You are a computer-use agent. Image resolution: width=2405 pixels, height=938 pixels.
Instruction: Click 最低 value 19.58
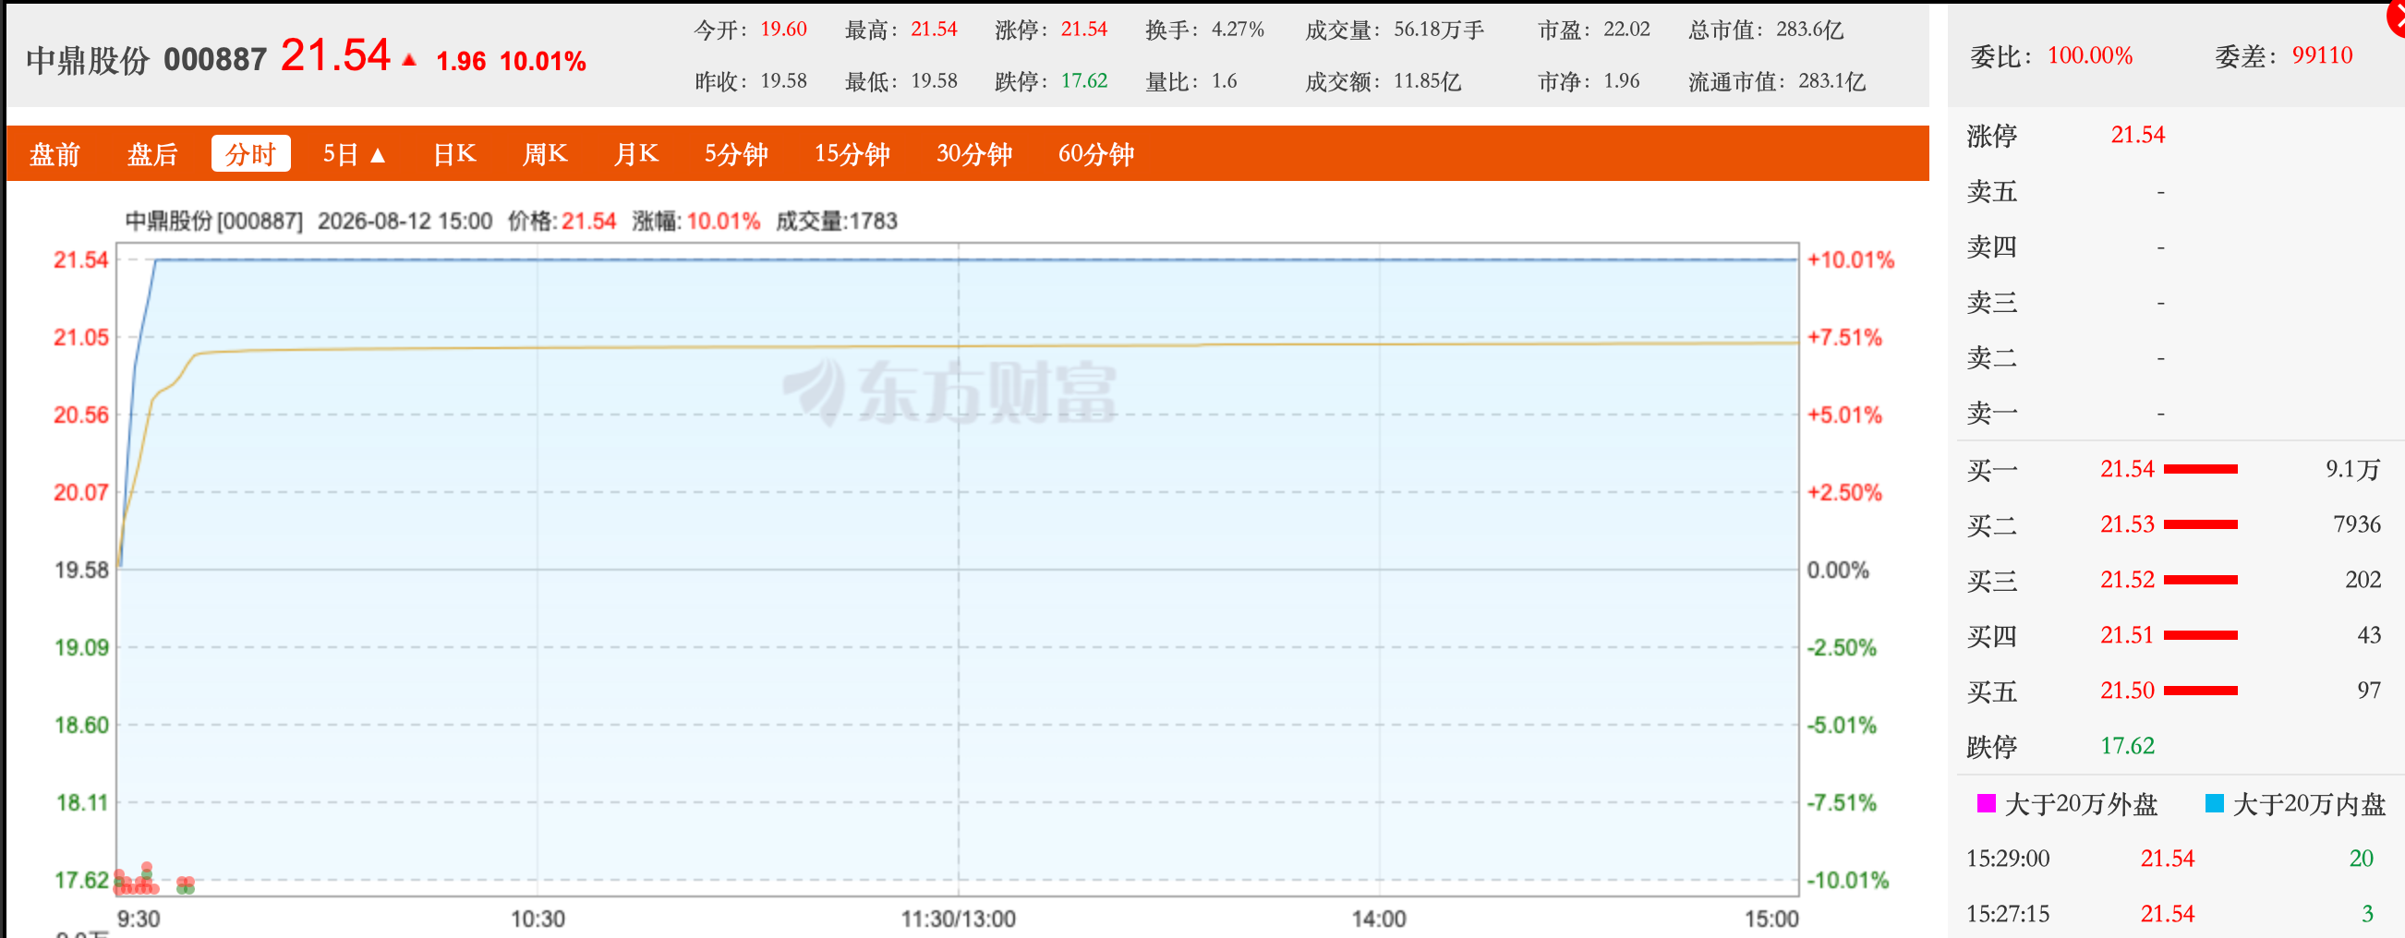pyautogui.click(x=935, y=81)
